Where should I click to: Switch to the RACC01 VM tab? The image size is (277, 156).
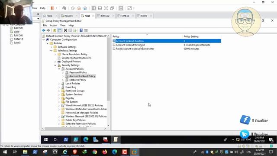(68, 16)
